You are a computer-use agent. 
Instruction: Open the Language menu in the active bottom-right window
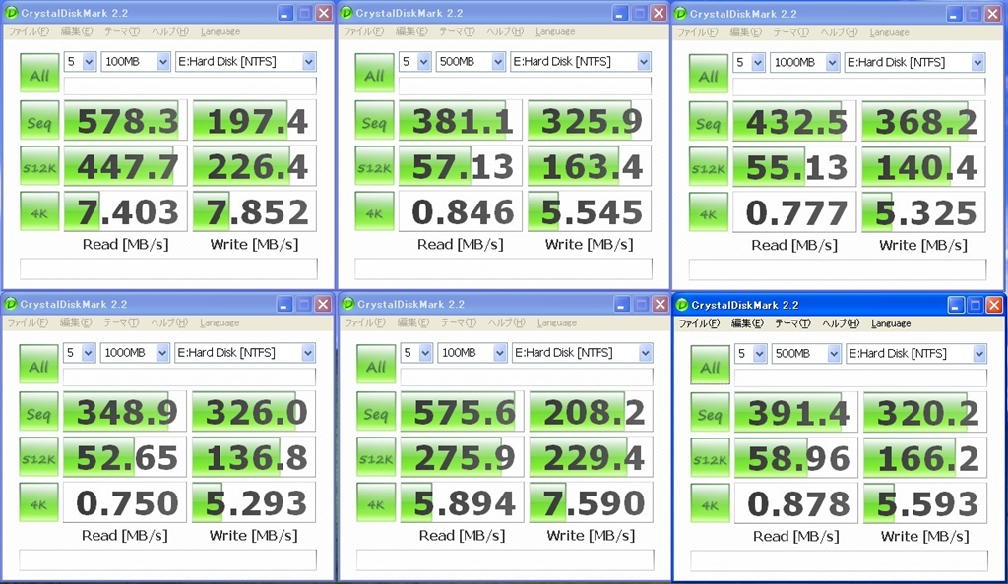click(891, 323)
